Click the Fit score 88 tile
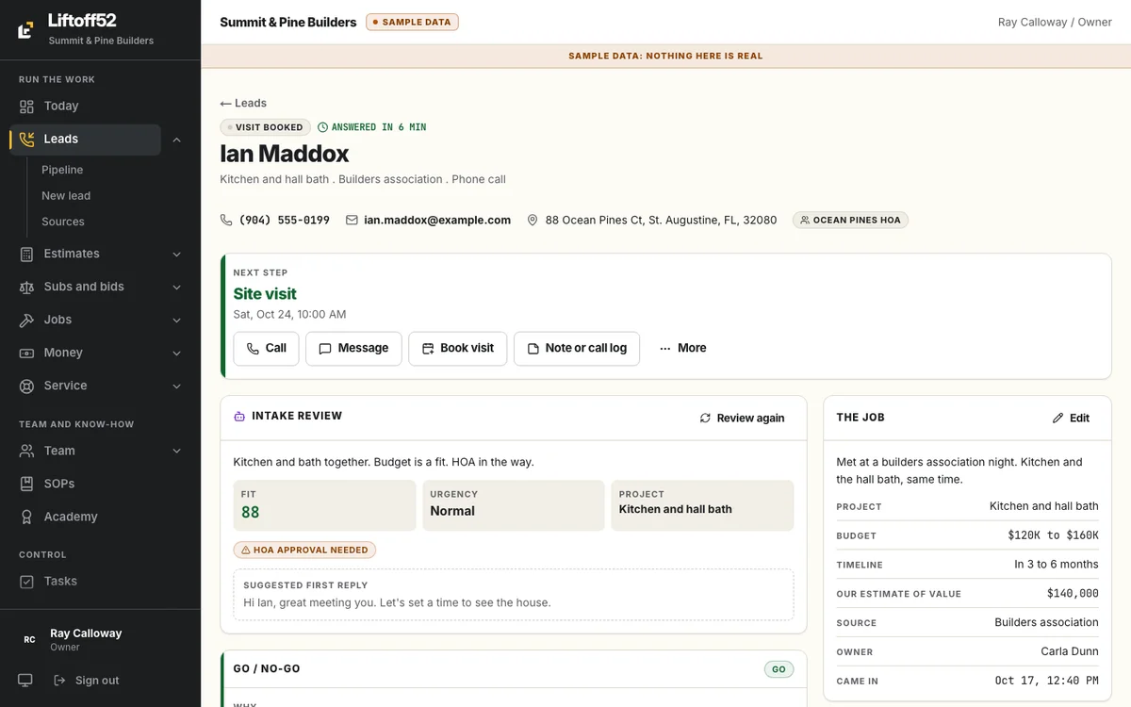The height and width of the screenshot is (707, 1131). point(324,506)
